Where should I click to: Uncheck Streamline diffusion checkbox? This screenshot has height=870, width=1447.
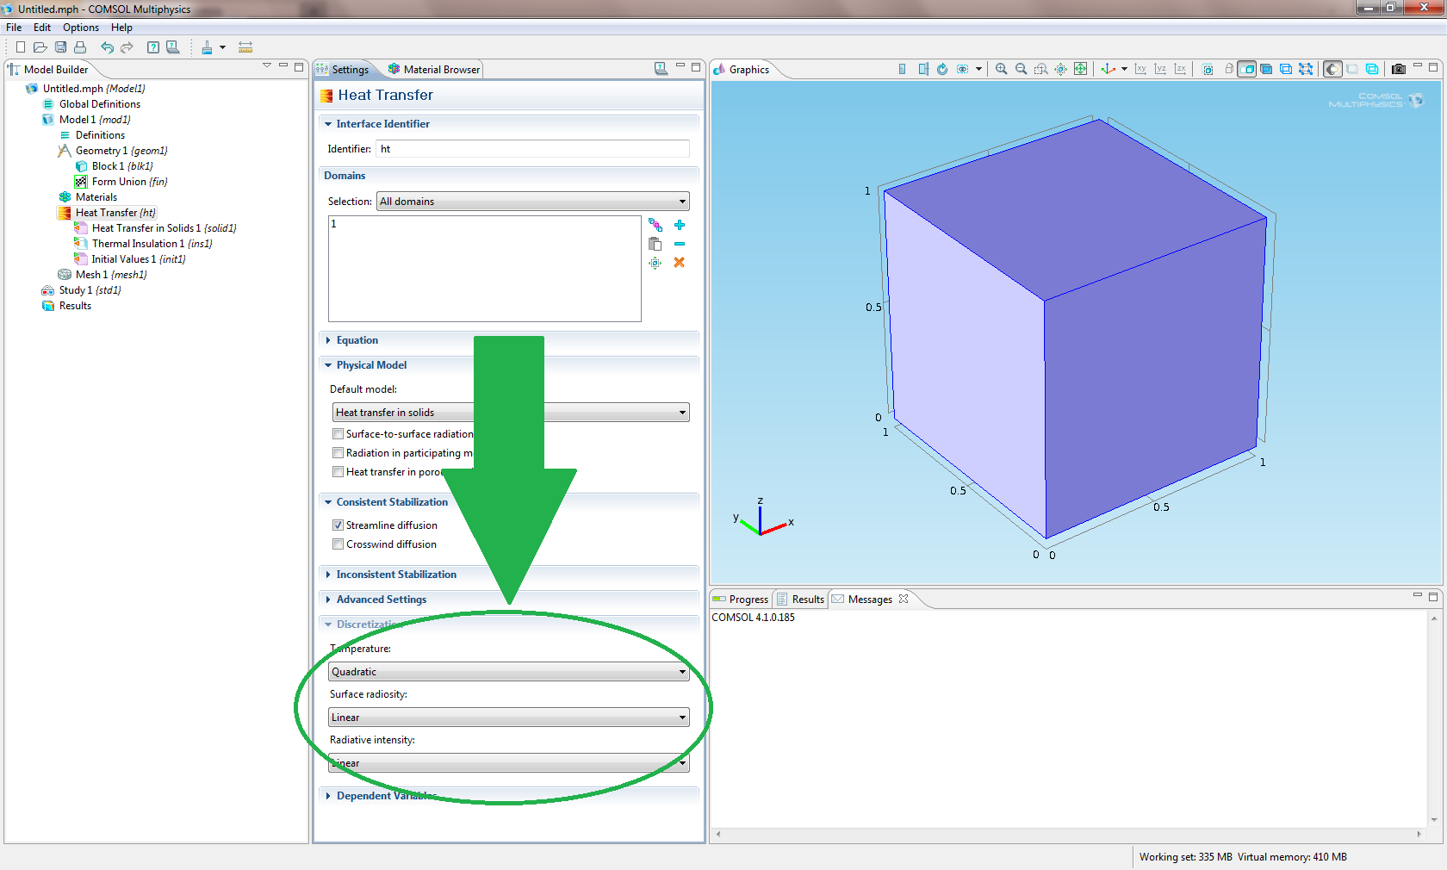click(x=338, y=525)
